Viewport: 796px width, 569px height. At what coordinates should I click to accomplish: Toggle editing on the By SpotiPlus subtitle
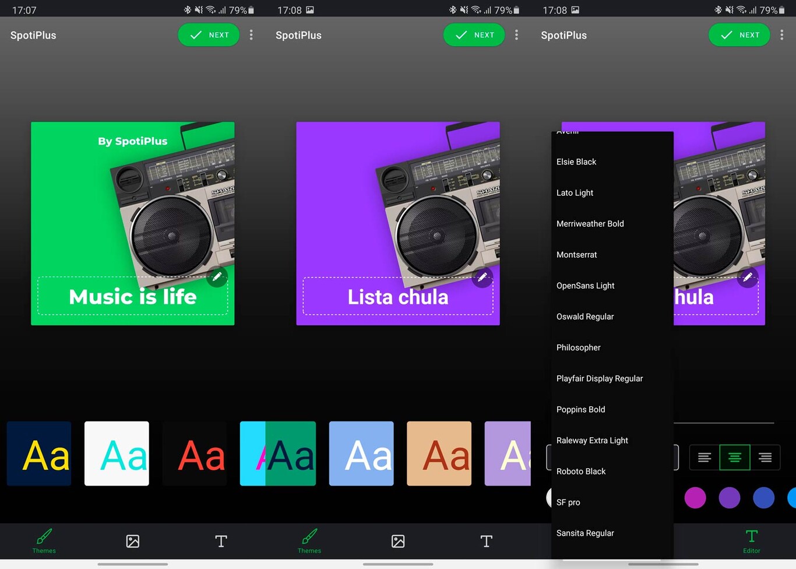[132, 141]
